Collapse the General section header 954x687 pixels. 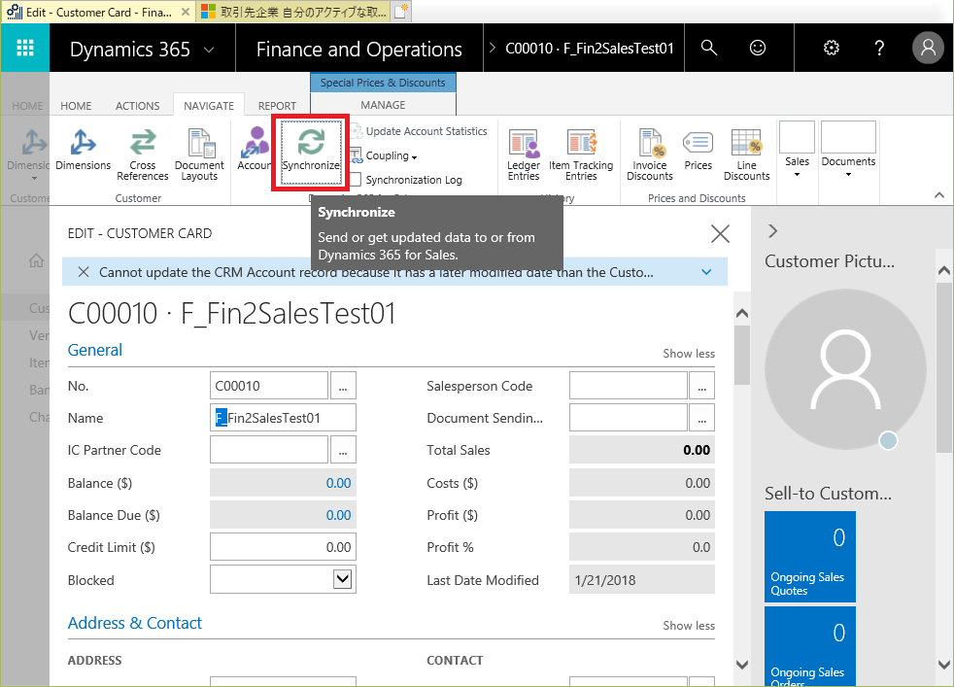(95, 350)
